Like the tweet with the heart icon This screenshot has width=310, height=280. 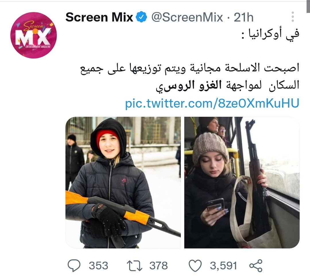pos(195,266)
